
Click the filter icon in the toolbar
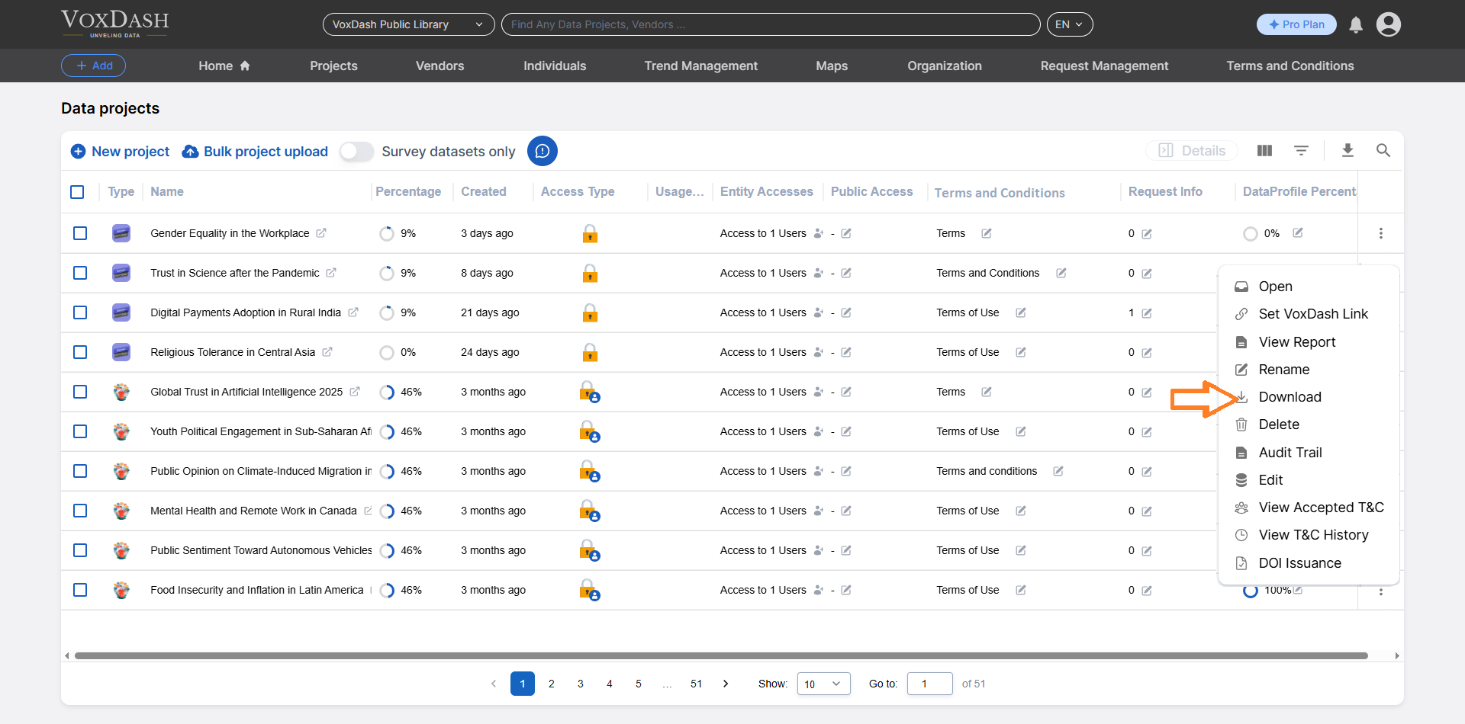[1302, 151]
